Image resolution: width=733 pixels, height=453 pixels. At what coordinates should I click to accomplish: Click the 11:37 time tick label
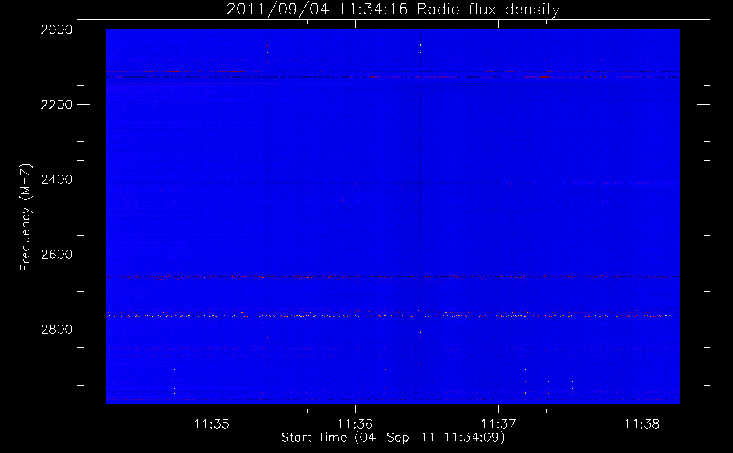(498, 424)
